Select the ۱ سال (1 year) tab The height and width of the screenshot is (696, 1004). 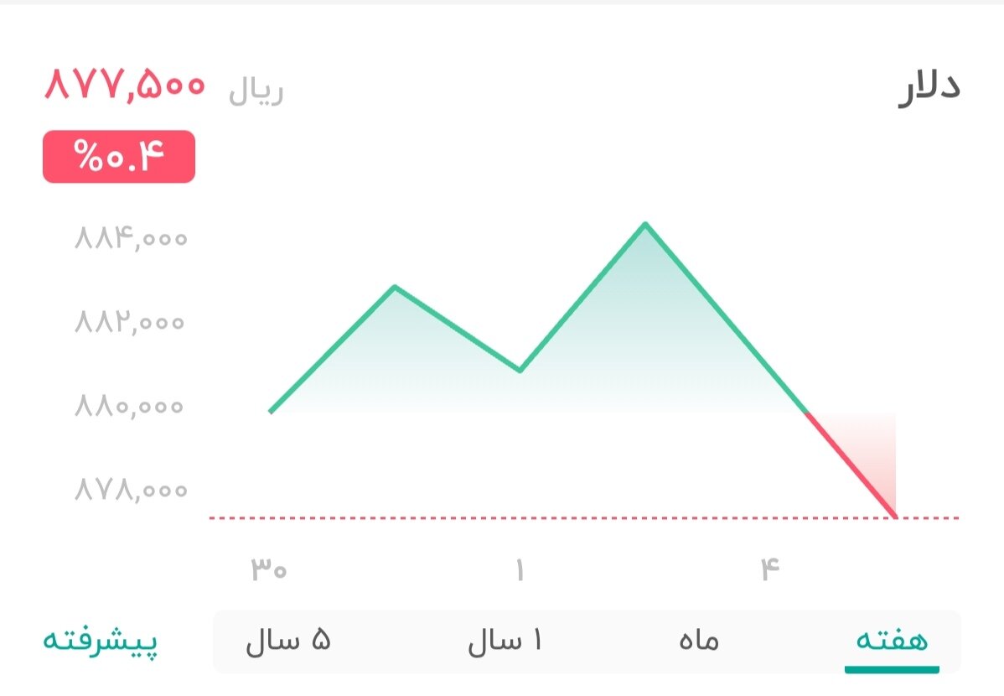coord(506,641)
